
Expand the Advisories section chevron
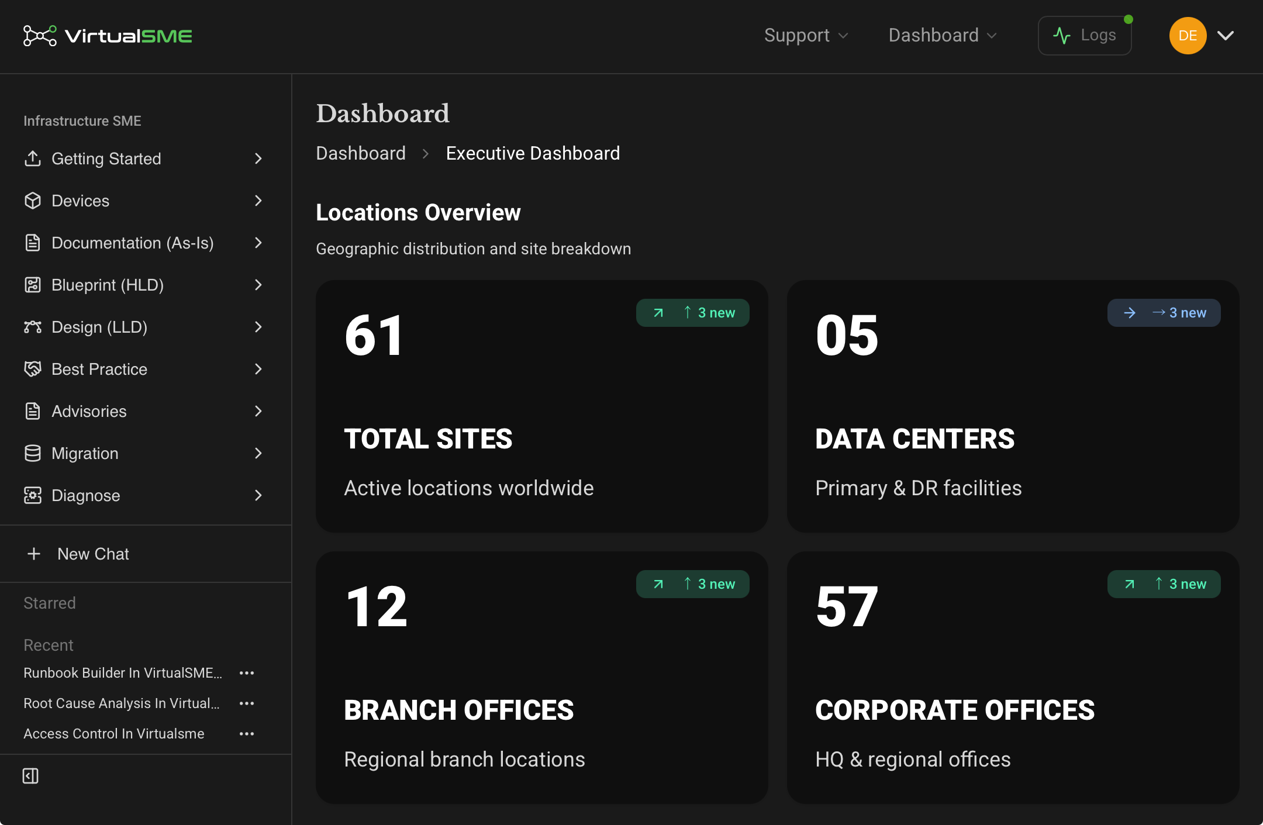[258, 411]
